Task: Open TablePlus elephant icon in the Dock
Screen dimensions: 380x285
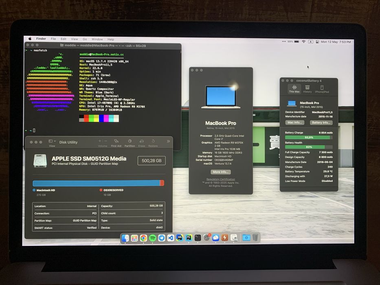Action: (x=216, y=238)
